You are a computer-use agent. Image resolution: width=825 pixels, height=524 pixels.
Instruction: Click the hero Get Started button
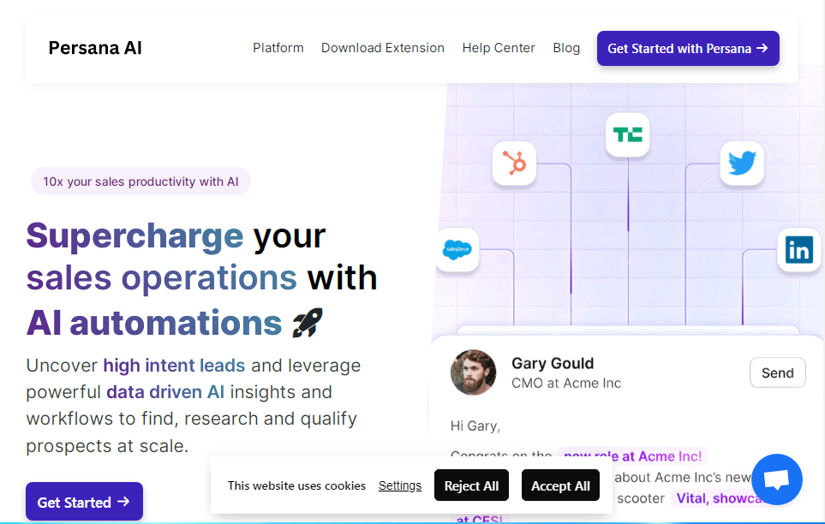(x=84, y=502)
